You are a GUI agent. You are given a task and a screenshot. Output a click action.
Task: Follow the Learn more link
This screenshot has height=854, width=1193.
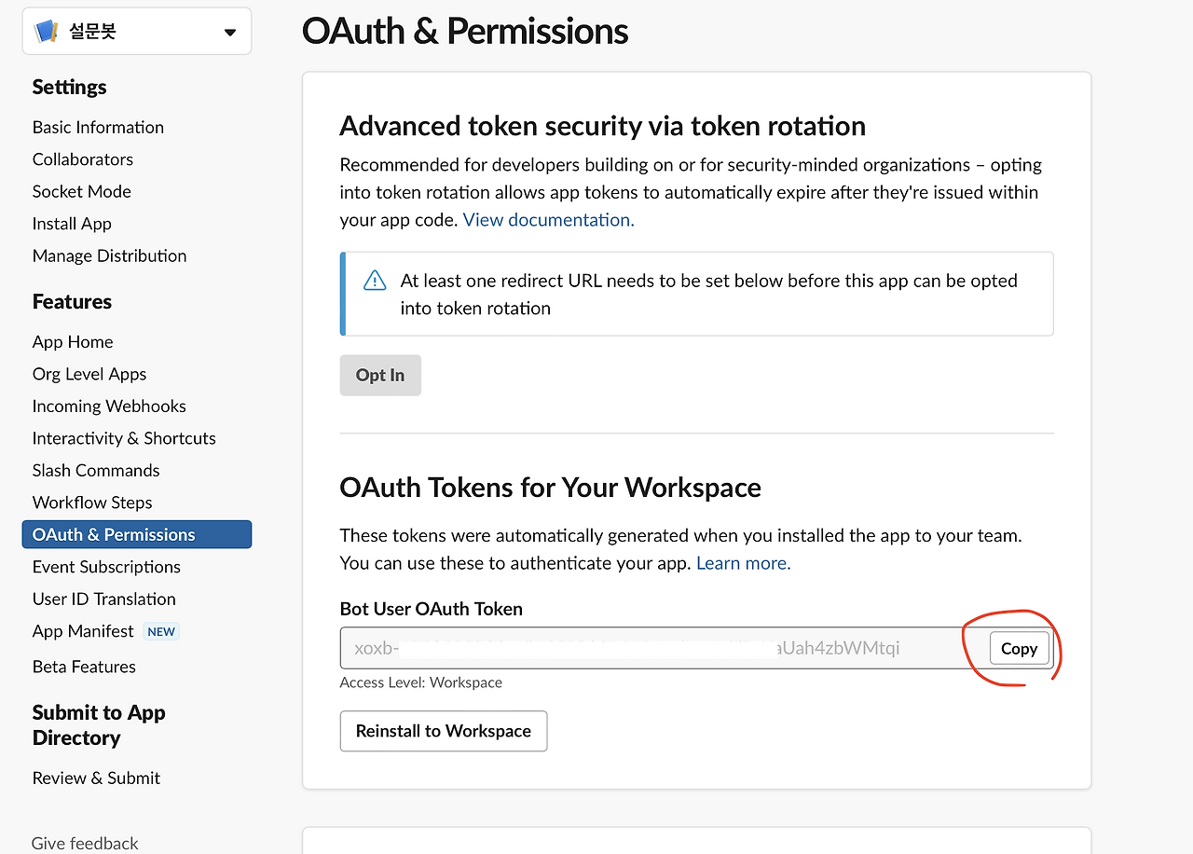click(x=743, y=563)
